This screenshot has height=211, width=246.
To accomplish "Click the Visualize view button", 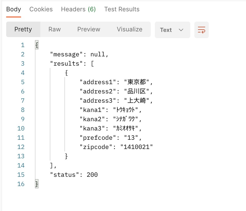I will pos(129,29).
